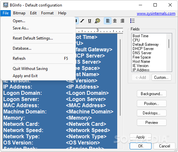This screenshot has width=178, height=152.
Task: Click the IP Address: label in editor
Action: pos(18,87)
